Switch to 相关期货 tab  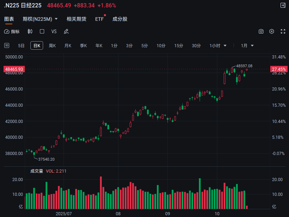[77, 19]
